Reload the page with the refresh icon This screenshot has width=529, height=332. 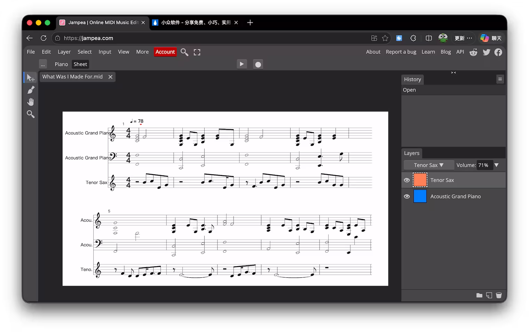44,38
